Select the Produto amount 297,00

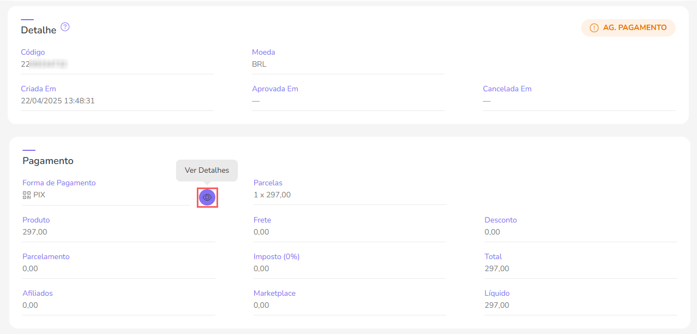click(x=34, y=232)
